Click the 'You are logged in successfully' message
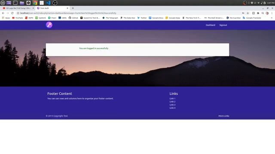The width and height of the screenshot is (275, 154). click(x=94, y=48)
